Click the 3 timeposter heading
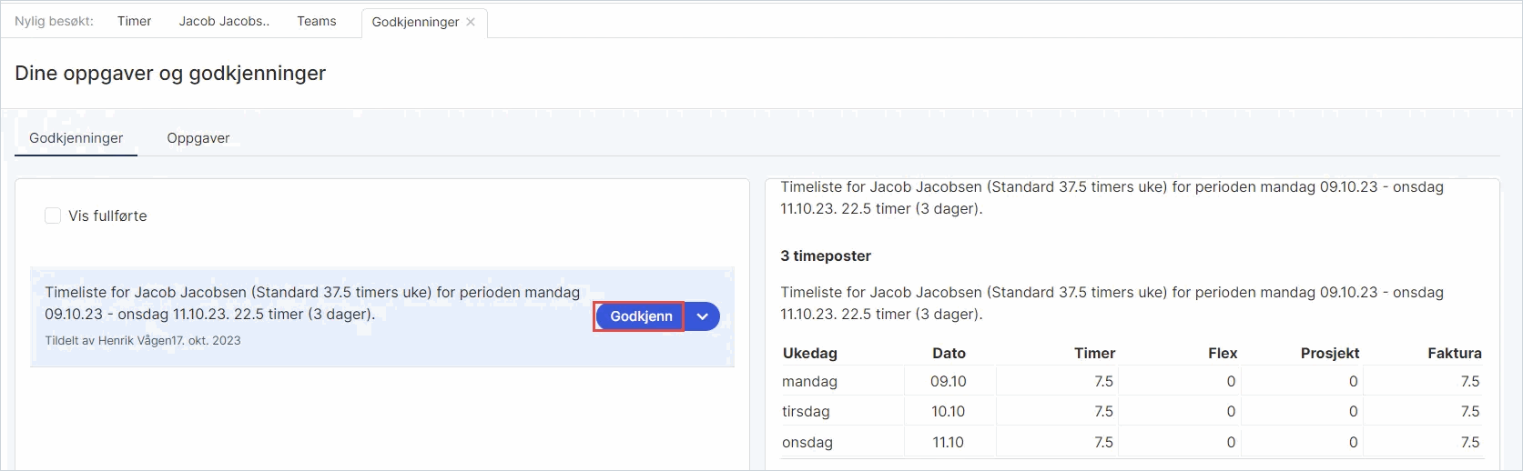1523x471 pixels. [x=826, y=256]
